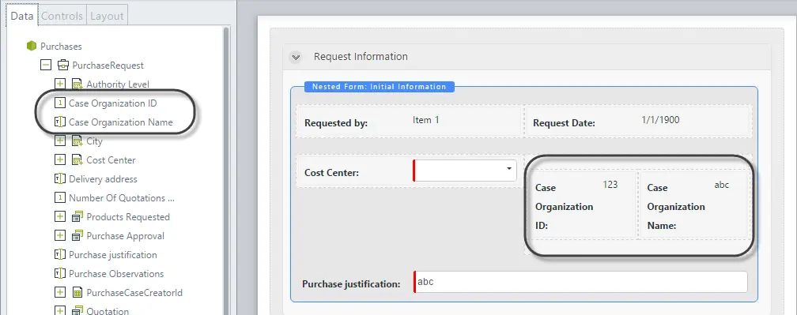
Task: Click the Purchase justification input field
Action: point(580,282)
